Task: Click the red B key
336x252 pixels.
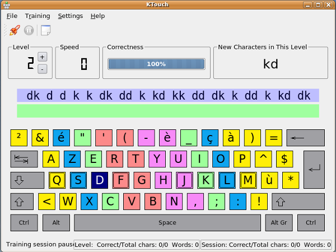Action: [153, 202]
